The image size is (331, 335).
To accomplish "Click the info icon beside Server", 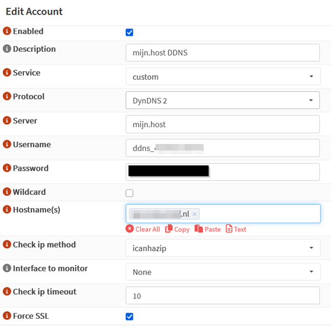I will (7, 121).
